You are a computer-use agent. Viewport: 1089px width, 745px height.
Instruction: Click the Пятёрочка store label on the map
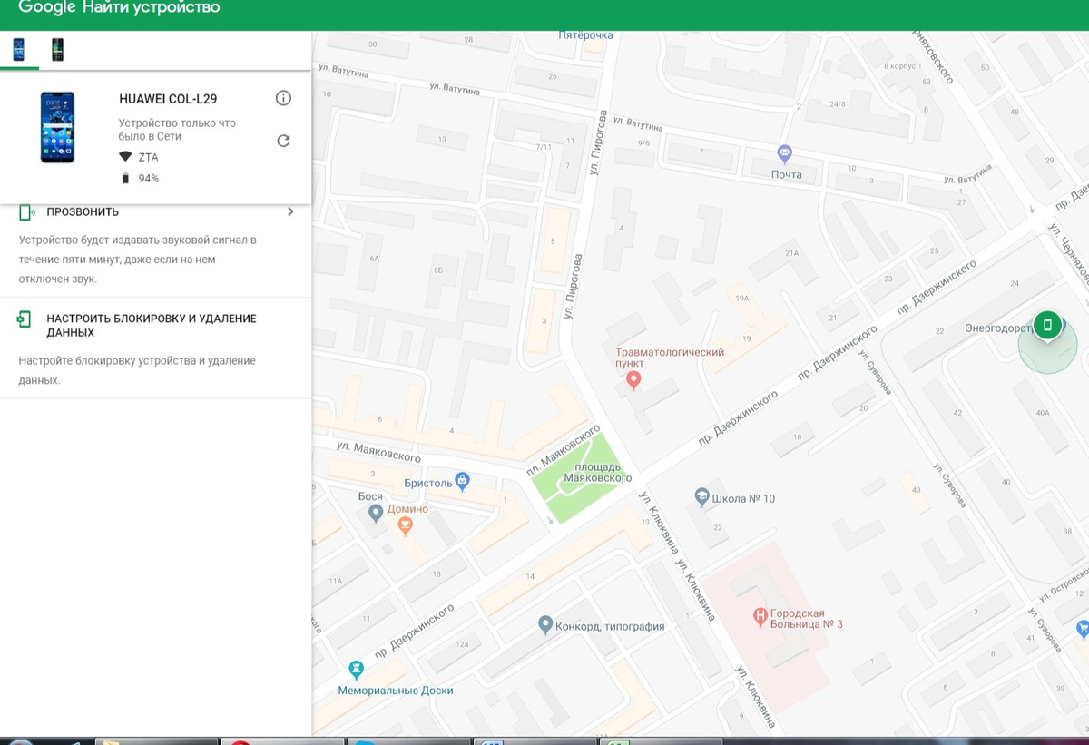(x=585, y=35)
